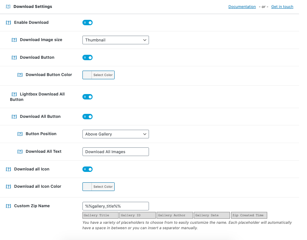
Task: Toggle the Download Button switch
Action: [x=88, y=58]
